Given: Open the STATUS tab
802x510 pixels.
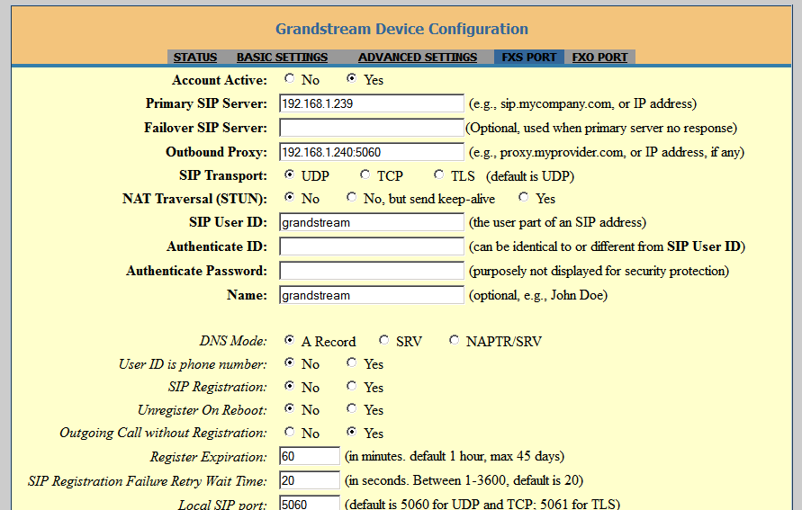Looking at the screenshot, I should [x=194, y=58].
